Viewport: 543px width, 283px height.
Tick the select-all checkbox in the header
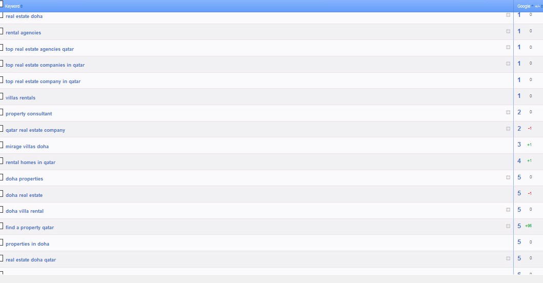pyautogui.click(x=2, y=4)
